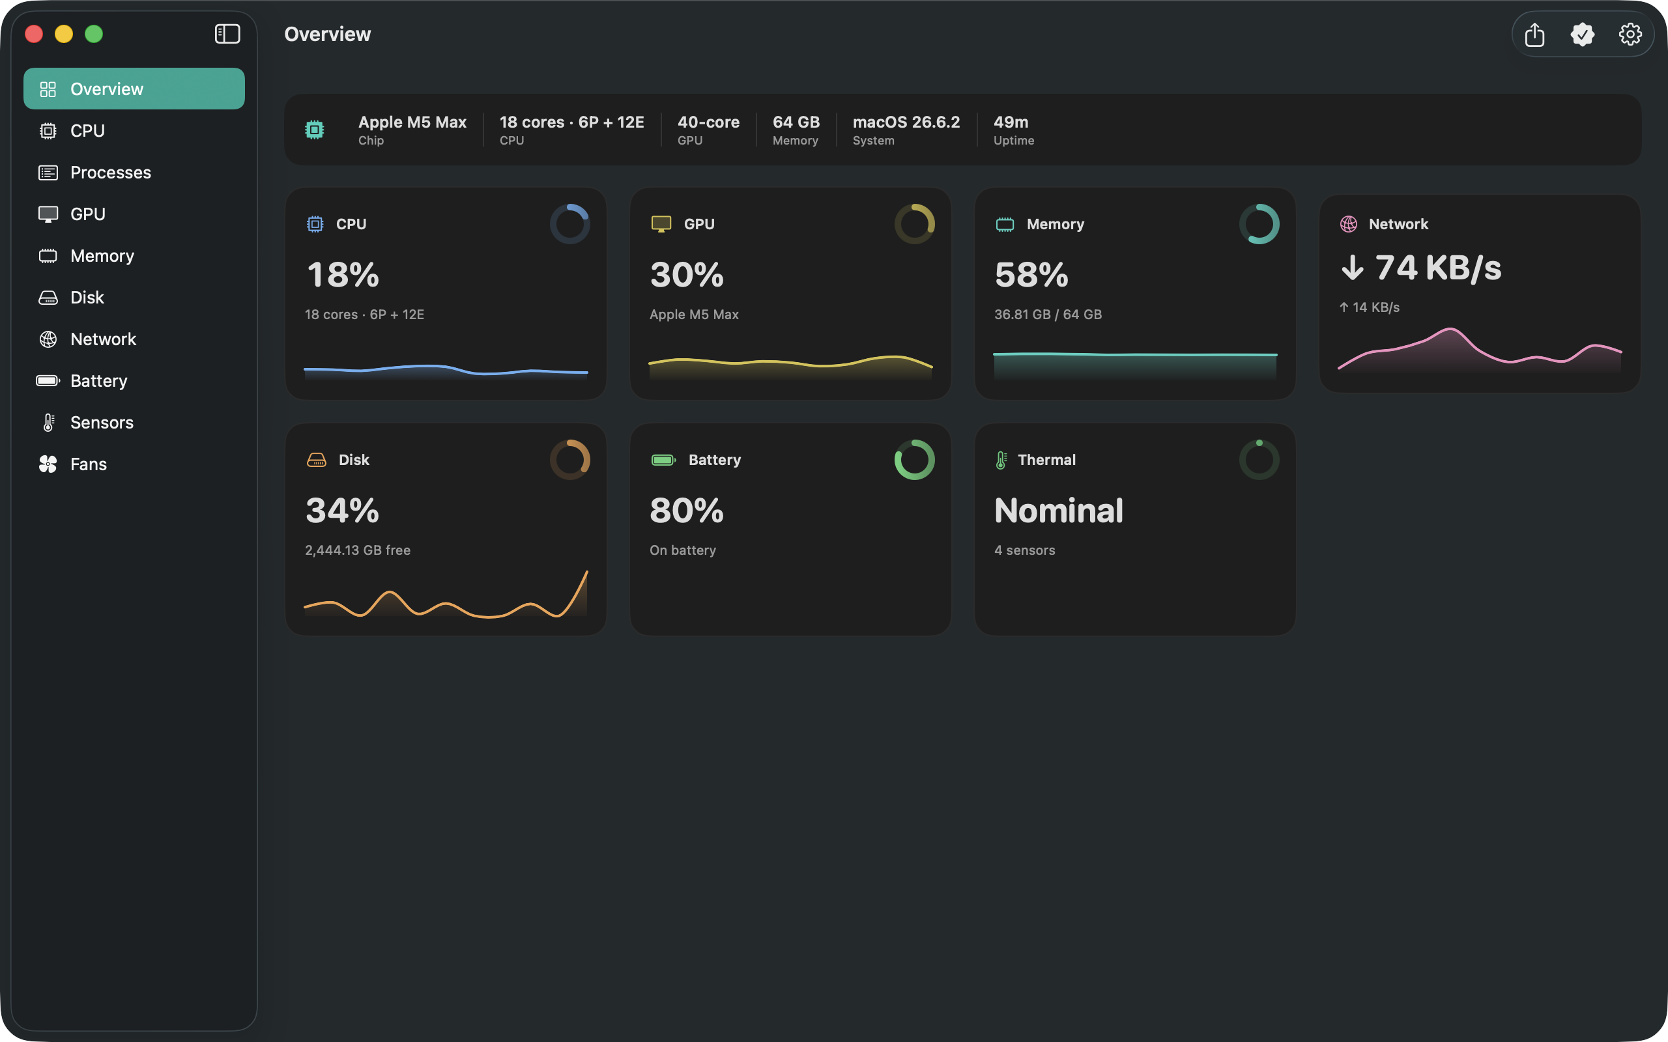The height and width of the screenshot is (1042, 1668).
Task: Click the 4 sensors text
Action: point(1024,551)
